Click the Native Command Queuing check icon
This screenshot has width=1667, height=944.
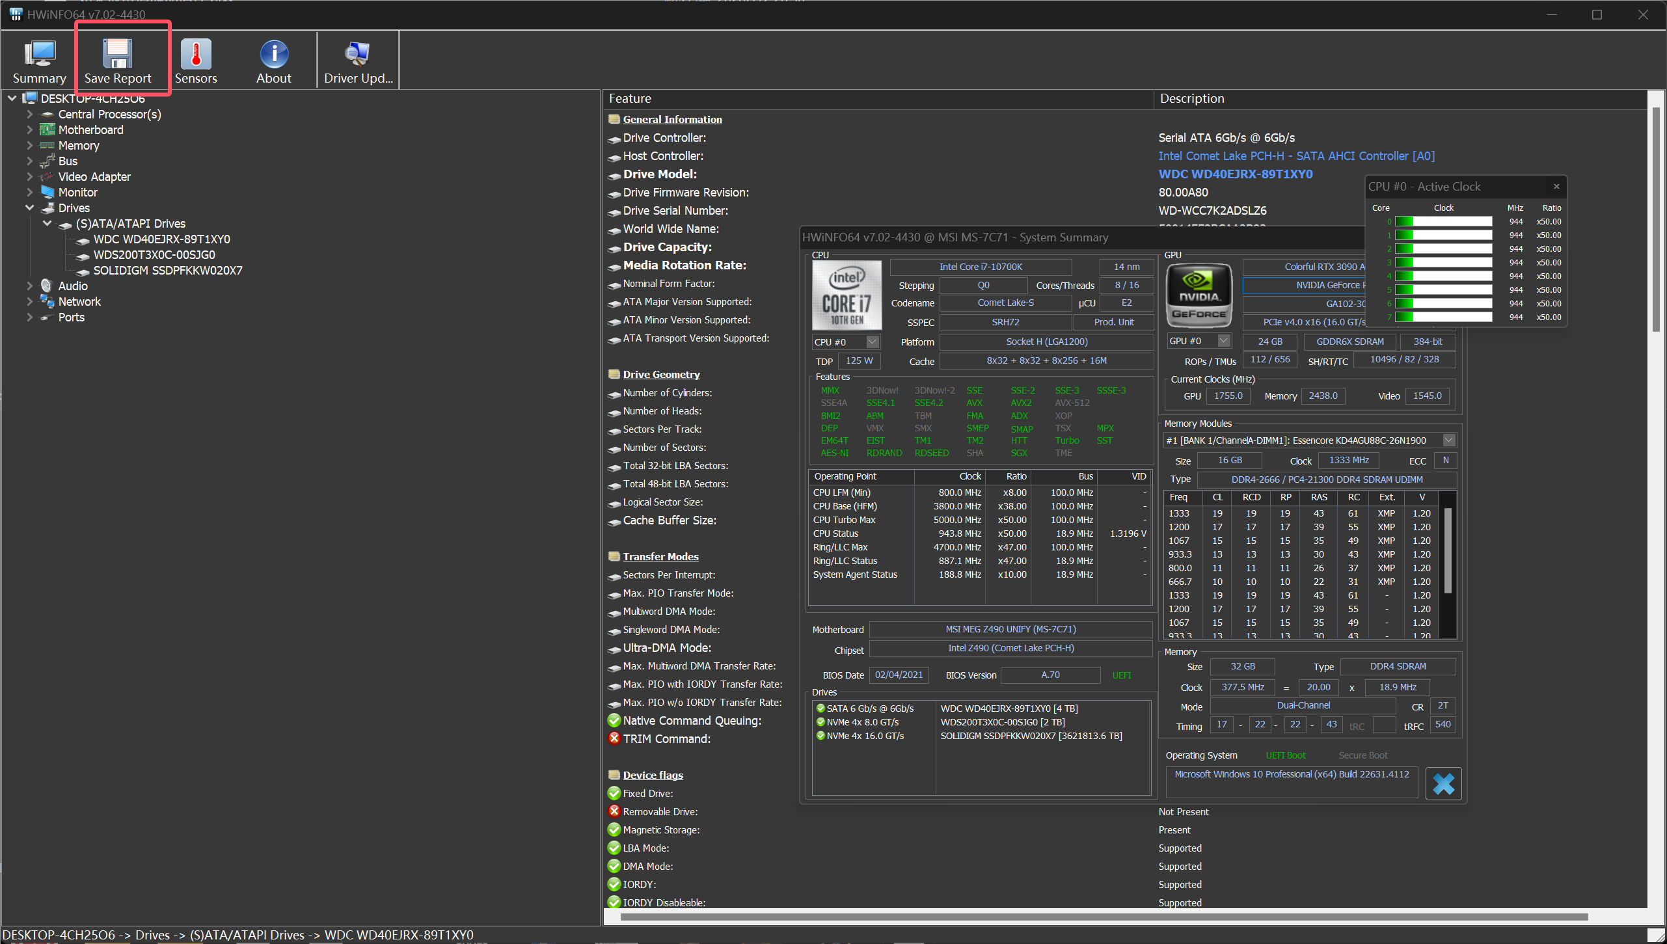click(614, 720)
